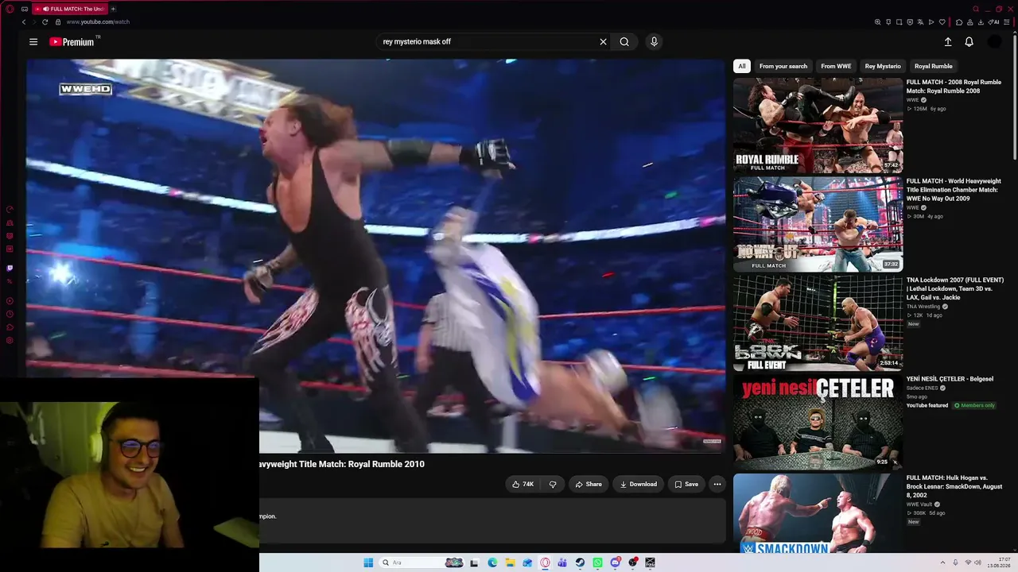Viewport: 1018px width, 572px height.
Task: Open title FULL MATCH - 2008 Royal Rumble Match
Action: pyautogui.click(x=954, y=87)
